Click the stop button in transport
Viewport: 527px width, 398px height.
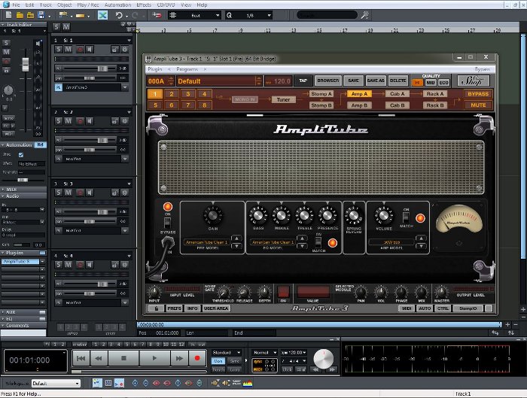pyautogui.click(x=123, y=358)
